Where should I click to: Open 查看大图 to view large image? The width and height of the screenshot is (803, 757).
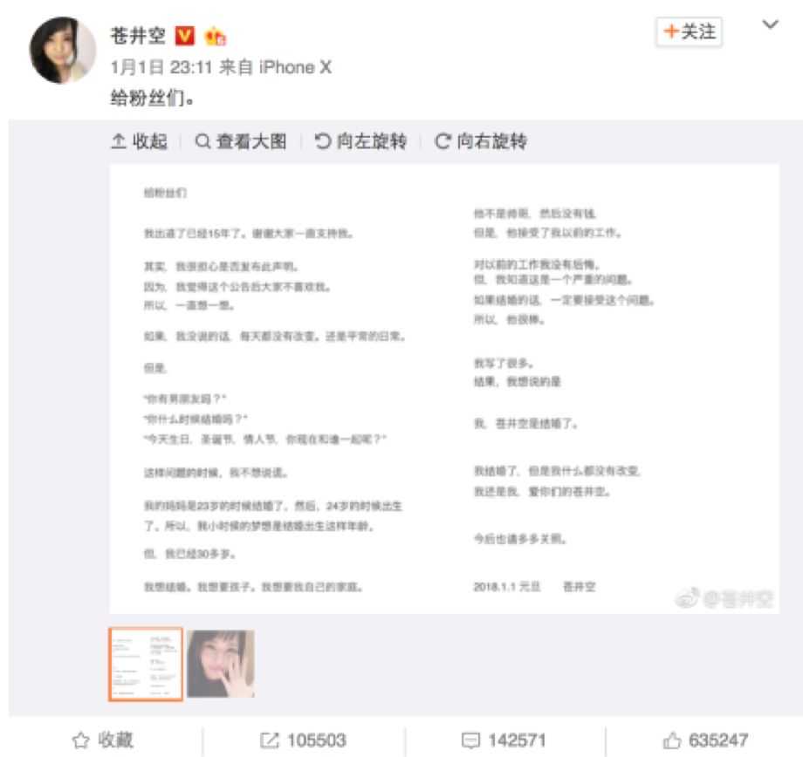point(241,140)
